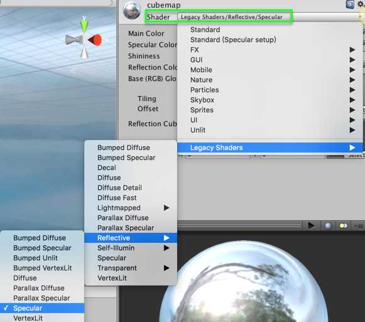
Task: Select Specular in the Legacy Shaders submenu
Action: tap(131, 258)
